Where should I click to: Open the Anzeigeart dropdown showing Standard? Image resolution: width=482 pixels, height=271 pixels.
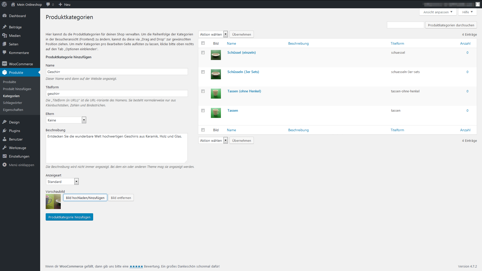(62, 181)
